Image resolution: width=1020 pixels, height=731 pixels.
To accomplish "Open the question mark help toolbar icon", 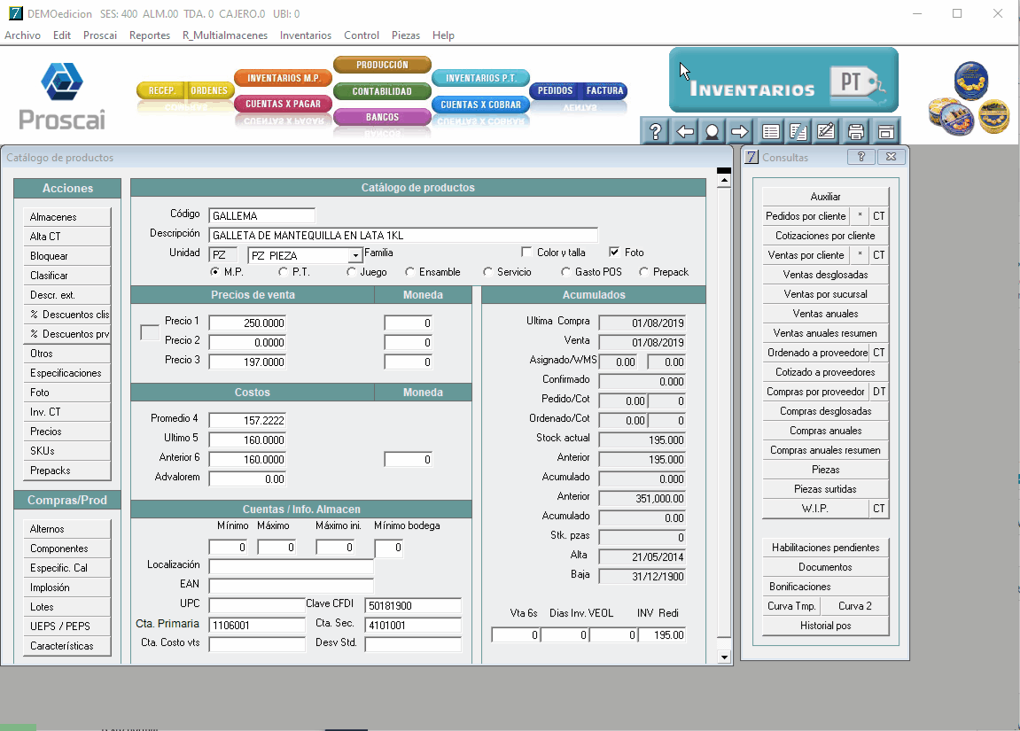I will [x=655, y=132].
